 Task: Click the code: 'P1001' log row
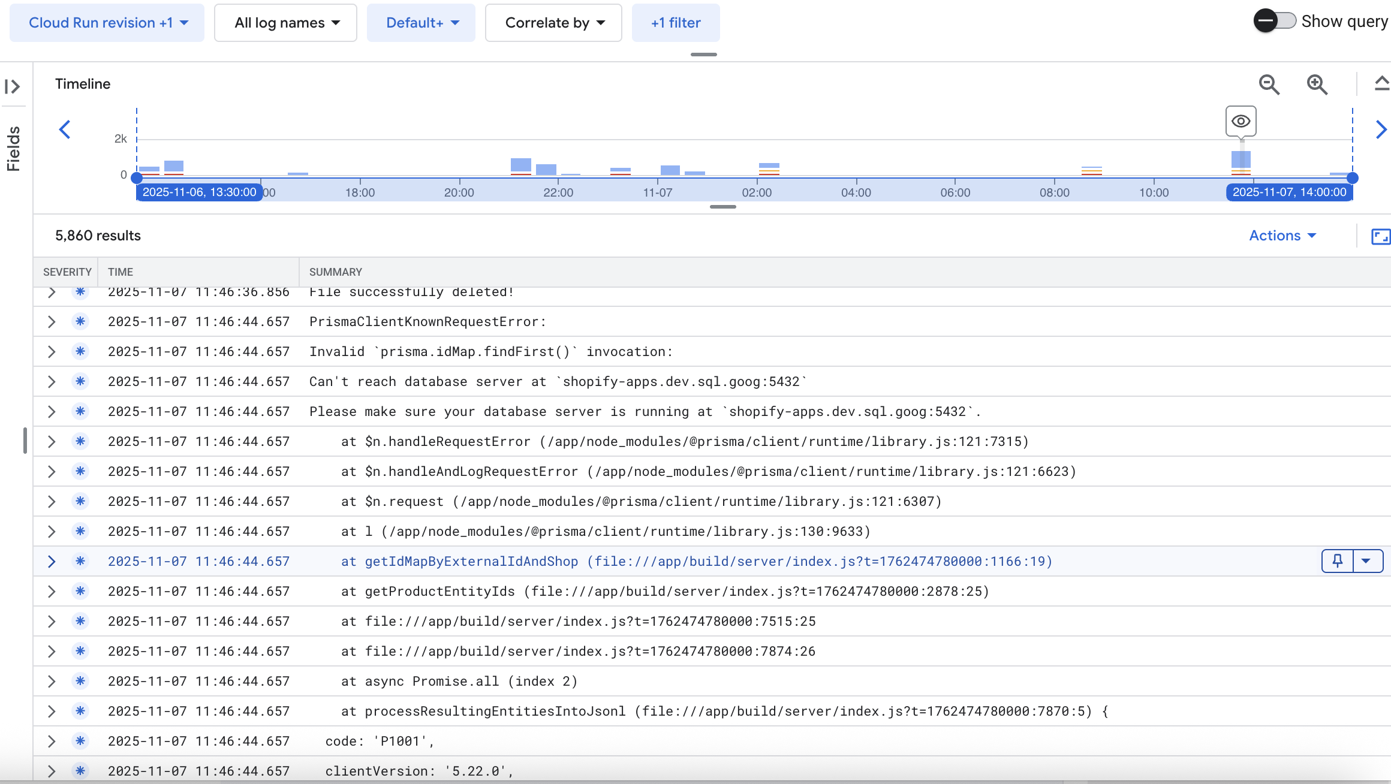(379, 741)
